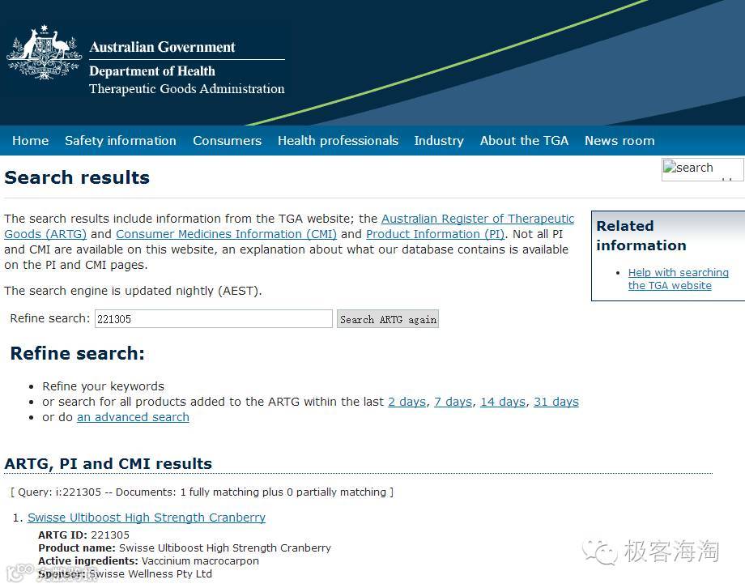
Task: Select the Industry menu item
Action: click(439, 141)
